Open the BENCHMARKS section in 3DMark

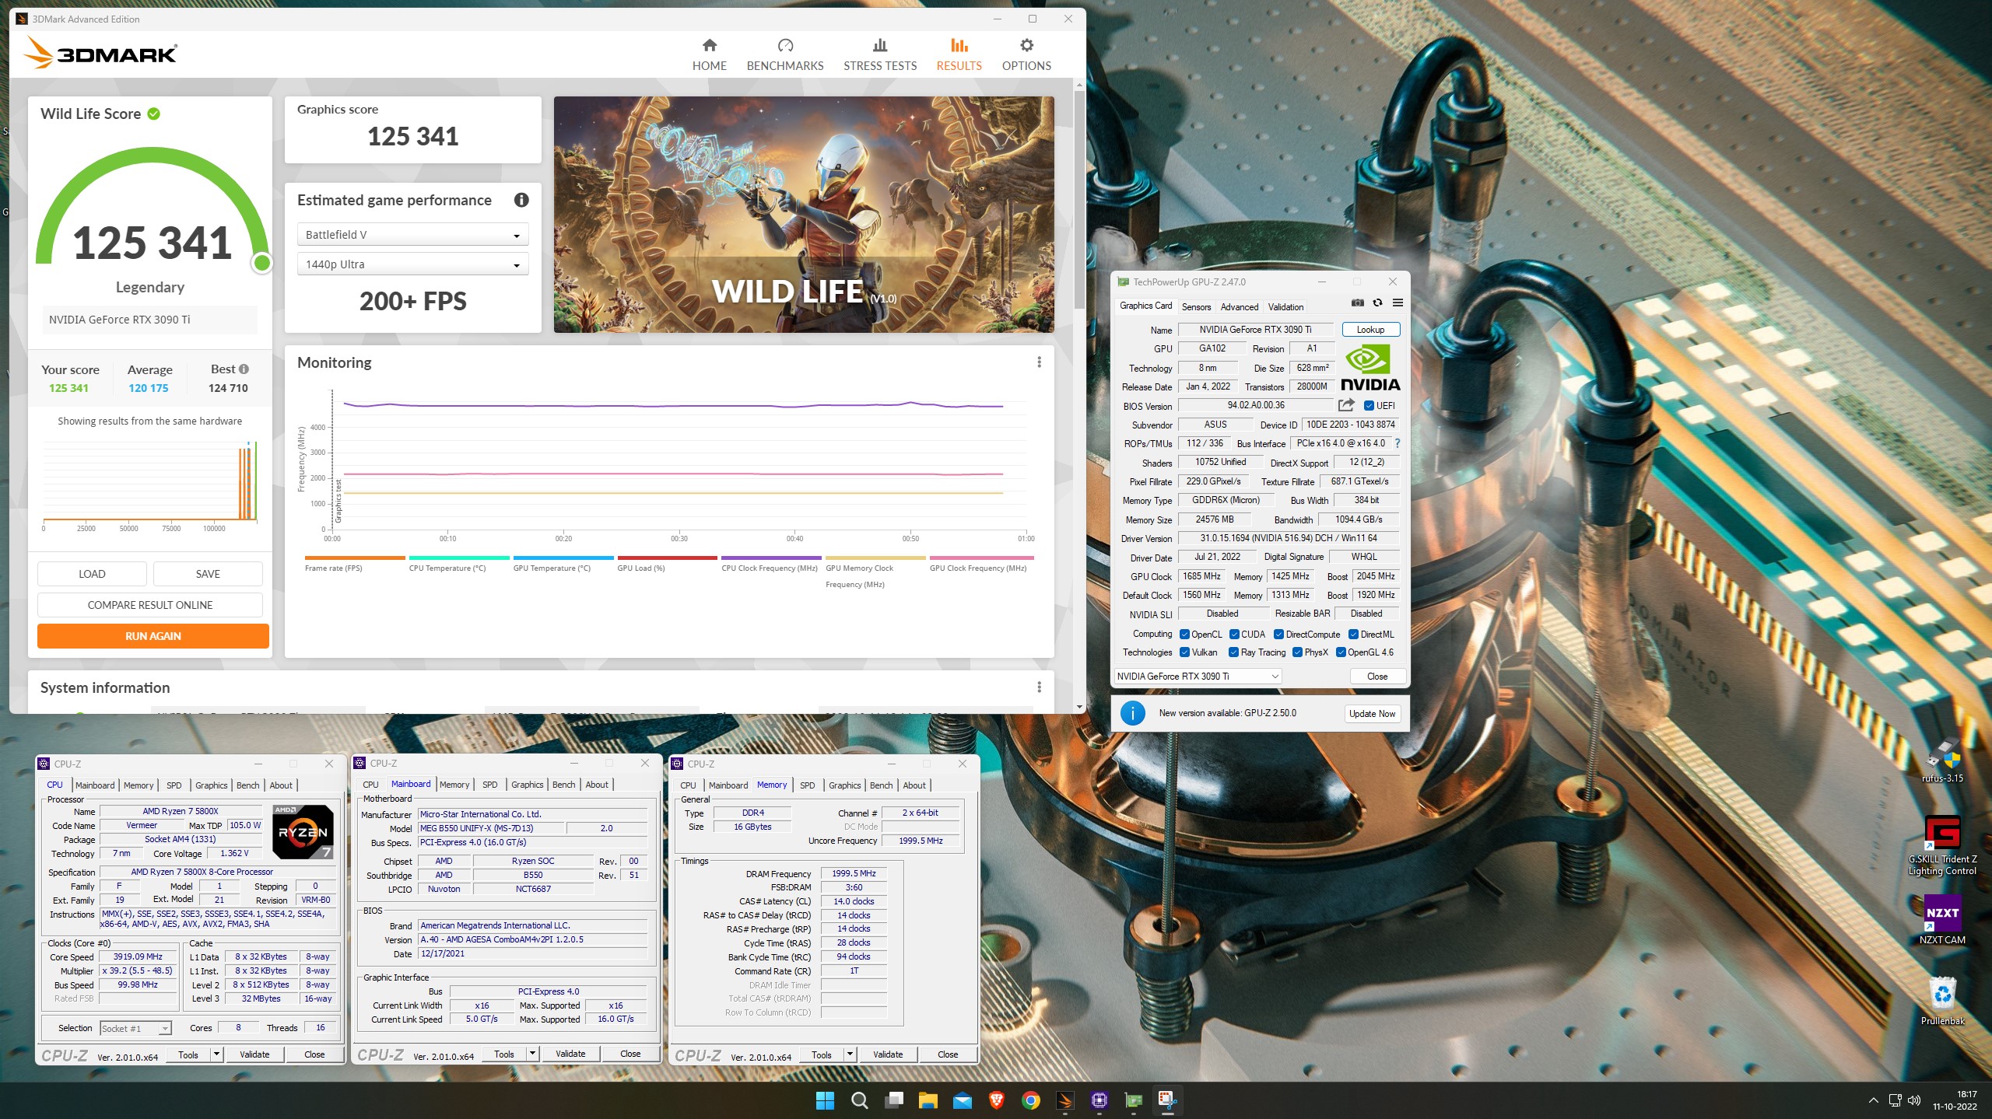784,54
